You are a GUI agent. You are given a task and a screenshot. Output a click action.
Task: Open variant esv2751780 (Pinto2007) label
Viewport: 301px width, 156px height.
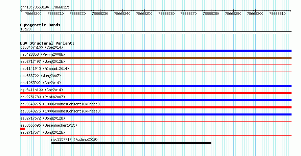click(x=43, y=97)
